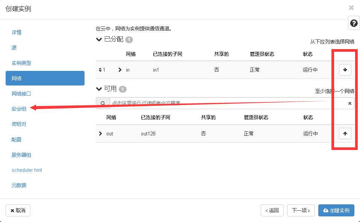Click the 取消 button
Image resolution: width=360 pixels, height=222 pixels.
[18, 210]
